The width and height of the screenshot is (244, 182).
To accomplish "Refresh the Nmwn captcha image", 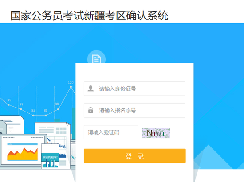I will (x=156, y=133).
